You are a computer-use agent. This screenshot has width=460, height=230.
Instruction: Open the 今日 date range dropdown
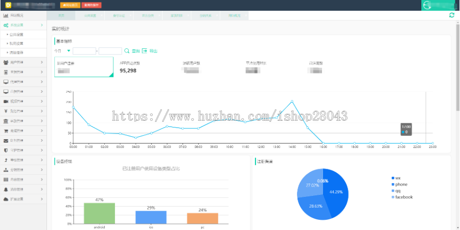pyautogui.click(x=68, y=51)
